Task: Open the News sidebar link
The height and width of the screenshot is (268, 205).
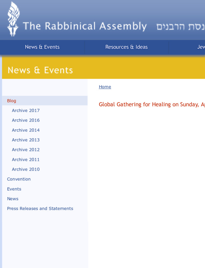Action: (x=13, y=199)
